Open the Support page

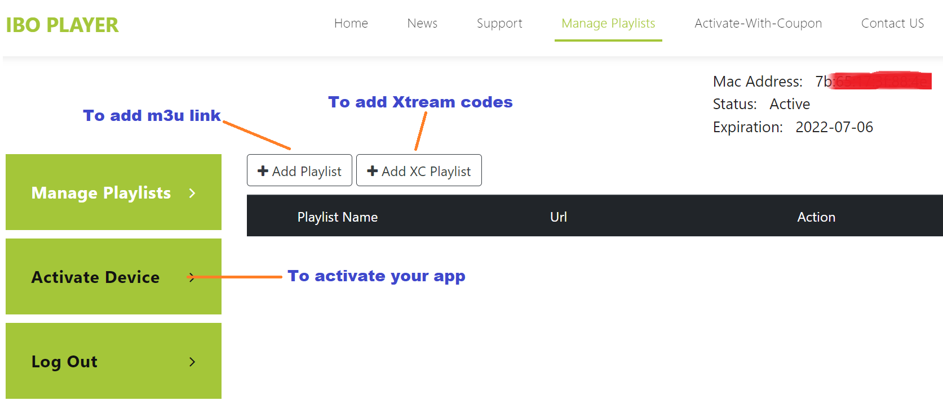499,23
